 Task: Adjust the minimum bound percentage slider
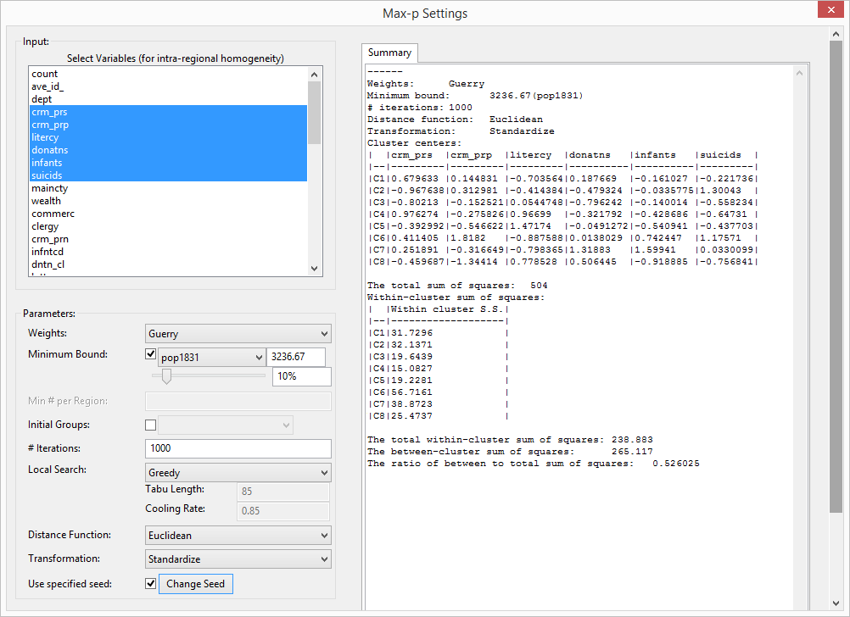tap(166, 375)
